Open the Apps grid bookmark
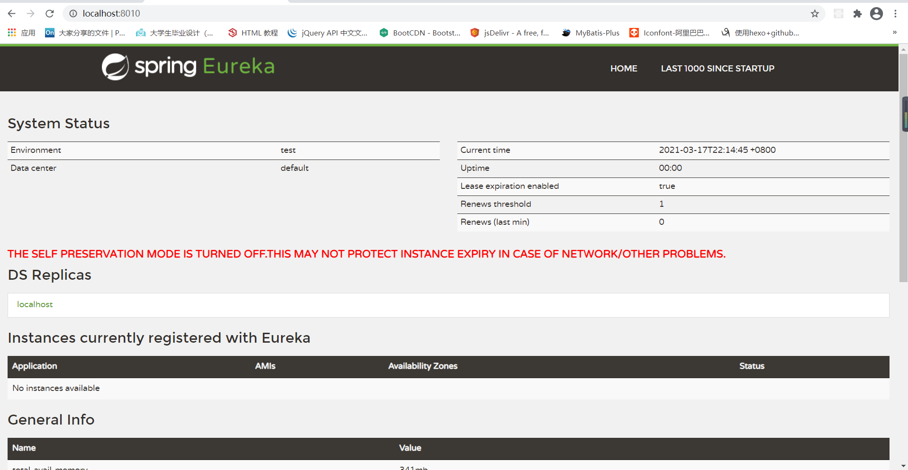This screenshot has width=908, height=470. (x=22, y=33)
